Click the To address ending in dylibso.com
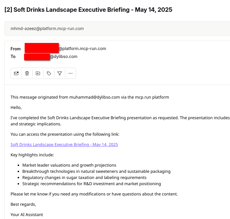Viewport: 230px width, 219px height. point(63,57)
